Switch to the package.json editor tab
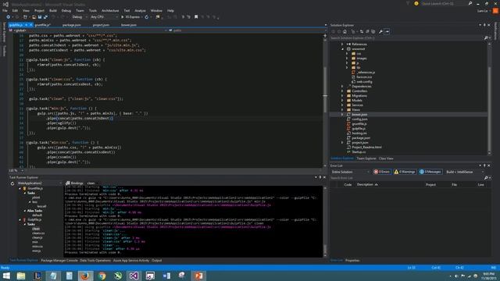The image size is (500, 281). coord(72,25)
